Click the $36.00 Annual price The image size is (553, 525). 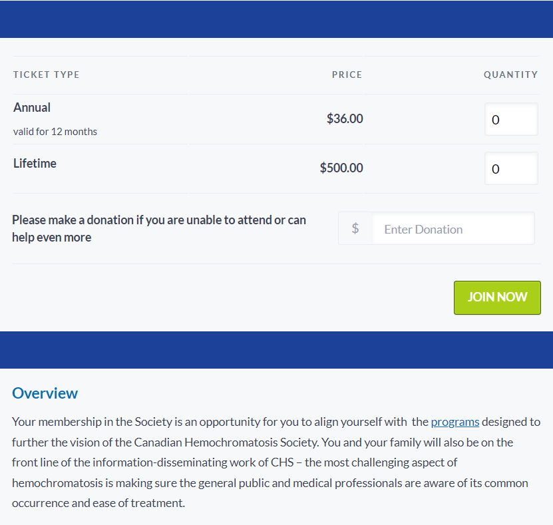(x=345, y=119)
